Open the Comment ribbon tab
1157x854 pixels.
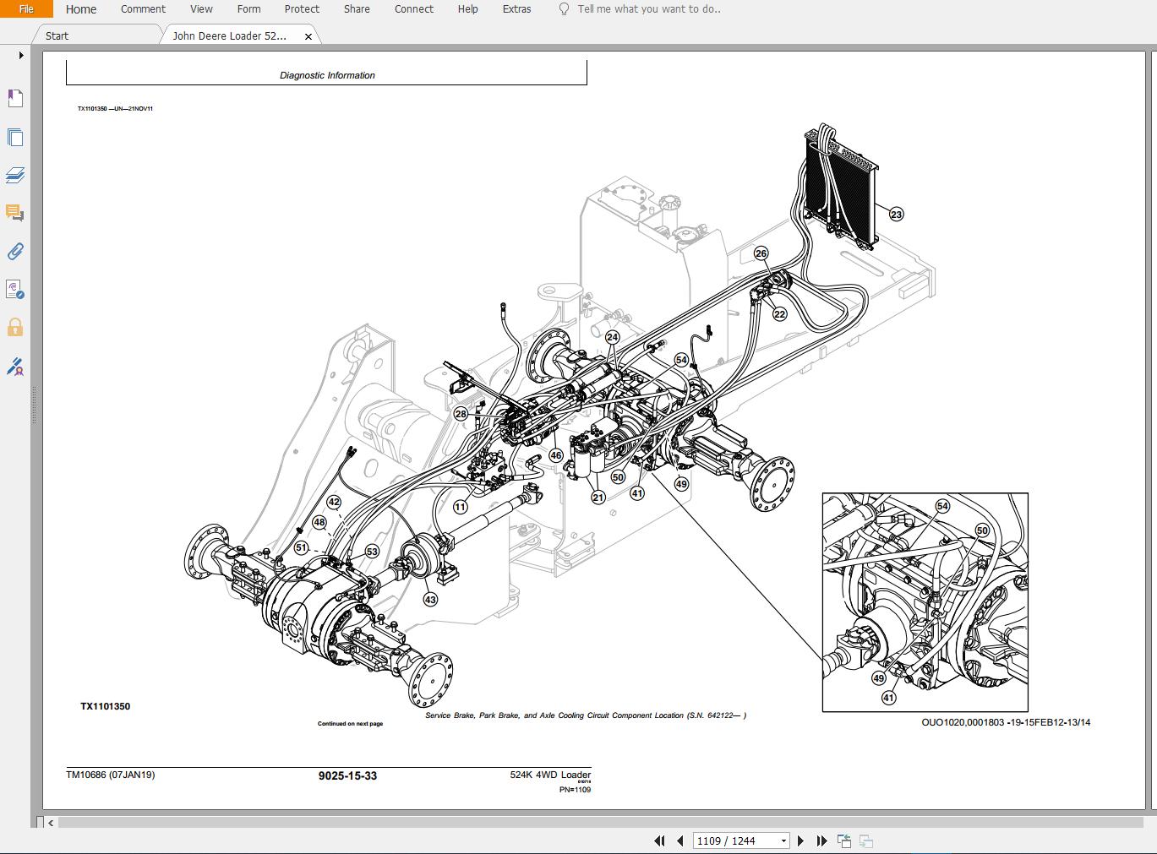[143, 9]
